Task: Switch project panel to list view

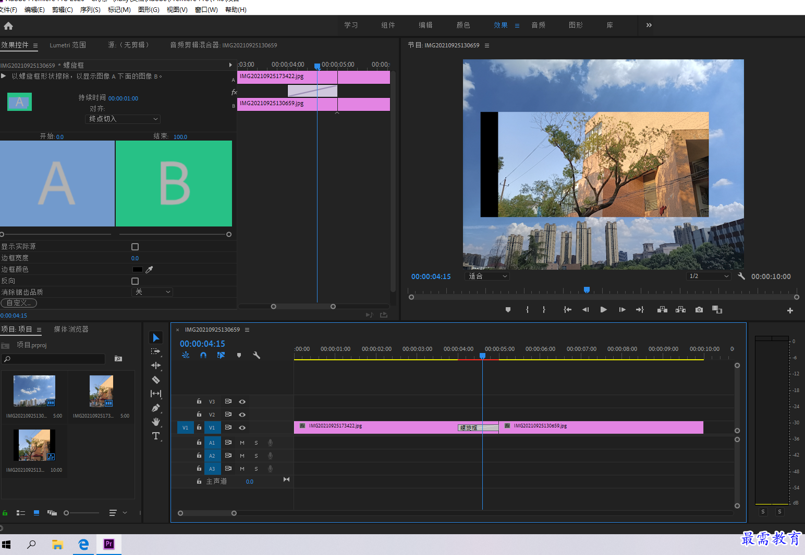Action: pos(21,513)
